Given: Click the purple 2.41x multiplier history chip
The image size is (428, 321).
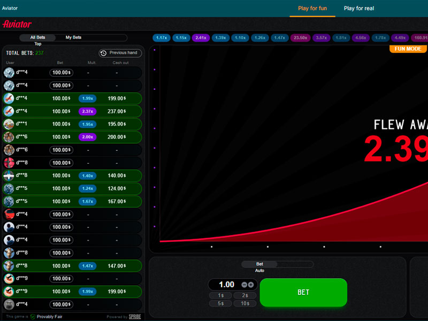Looking at the screenshot, I should [x=201, y=38].
